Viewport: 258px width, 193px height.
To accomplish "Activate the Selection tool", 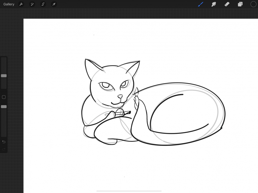I will pyautogui.click(x=43, y=4).
